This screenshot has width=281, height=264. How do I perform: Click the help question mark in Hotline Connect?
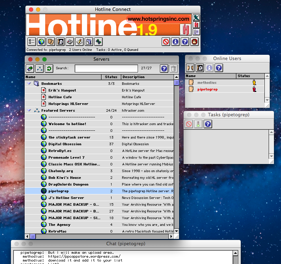click(x=185, y=42)
